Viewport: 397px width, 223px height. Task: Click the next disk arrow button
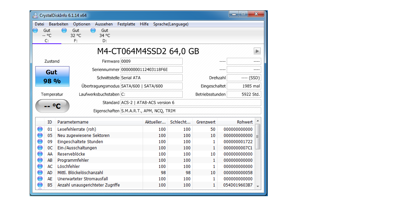pos(257,51)
